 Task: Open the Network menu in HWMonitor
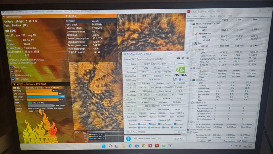(203, 16)
